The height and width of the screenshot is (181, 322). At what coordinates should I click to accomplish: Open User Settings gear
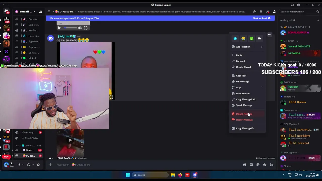38,165
